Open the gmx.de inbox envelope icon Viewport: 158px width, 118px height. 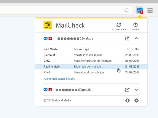46,90
